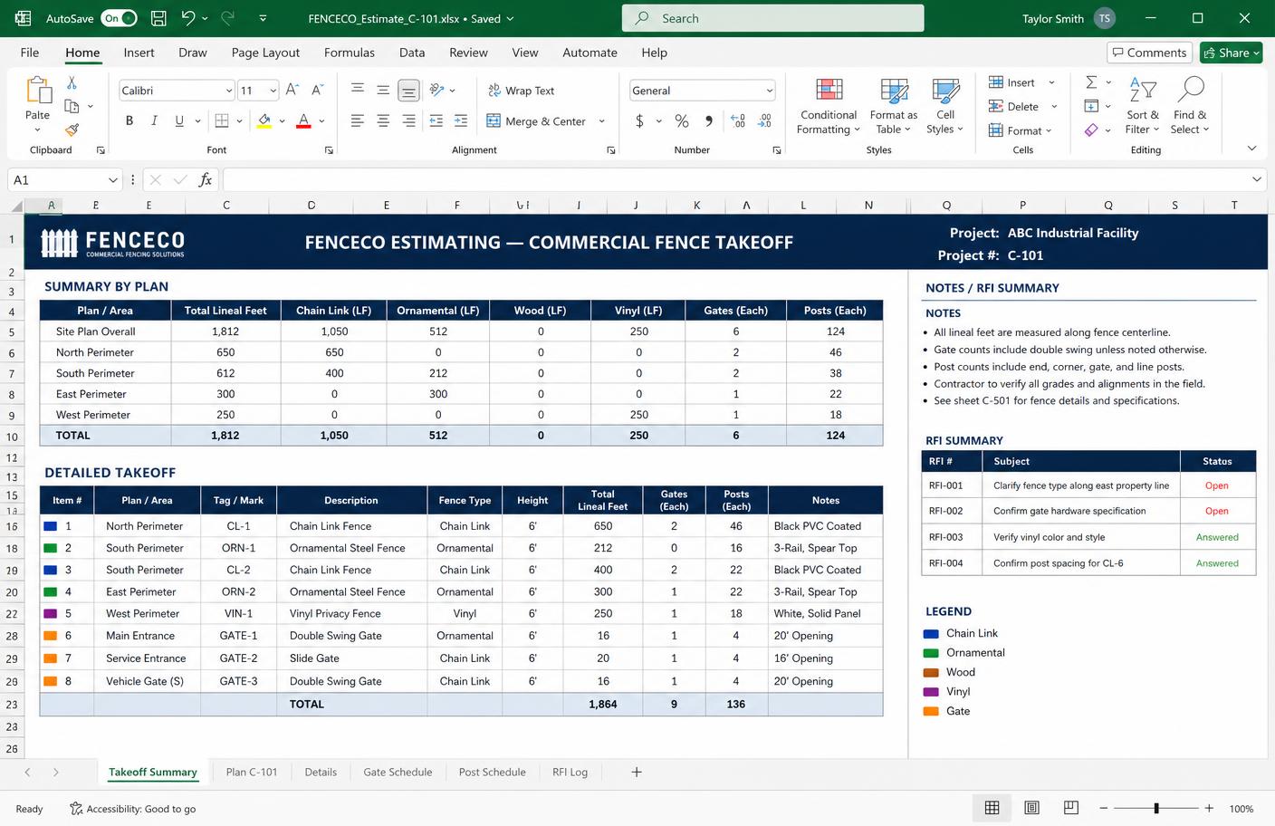Cut selection with the scissors icon
This screenshot has height=826, width=1275.
click(x=72, y=83)
